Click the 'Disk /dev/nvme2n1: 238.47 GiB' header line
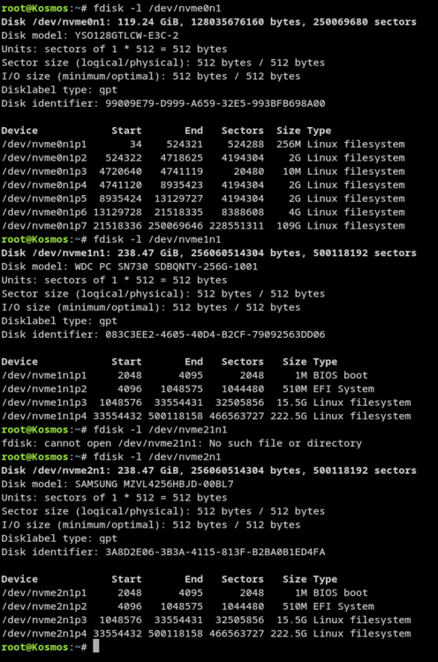Viewport: 438px width, 662px height. (208, 470)
